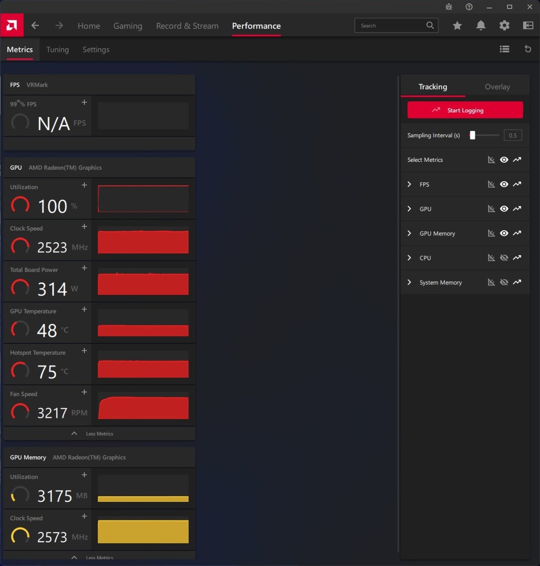Go forward with the right arrow
This screenshot has width=540, height=566.
click(x=59, y=26)
